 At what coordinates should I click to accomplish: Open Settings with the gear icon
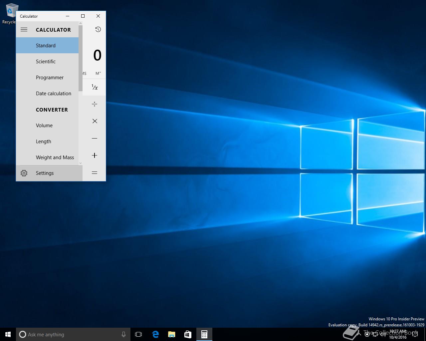[24, 173]
